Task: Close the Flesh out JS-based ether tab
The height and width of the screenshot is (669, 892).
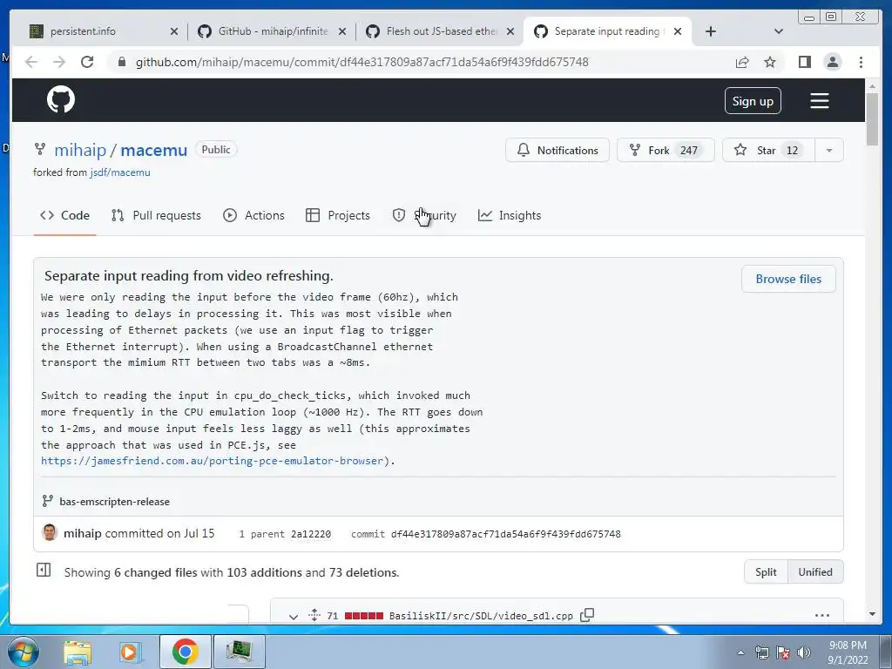Action: (x=510, y=31)
